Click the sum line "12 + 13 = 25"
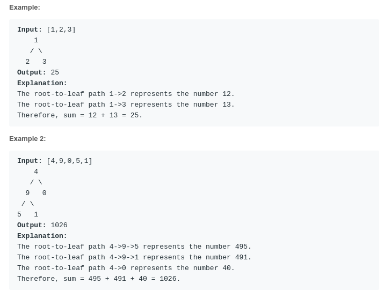 coord(79,115)
